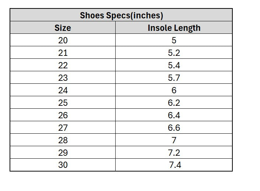This screenshot has height=191, width=260.
Task: Click the size 30 cell
Action: [x=63, y=165]
